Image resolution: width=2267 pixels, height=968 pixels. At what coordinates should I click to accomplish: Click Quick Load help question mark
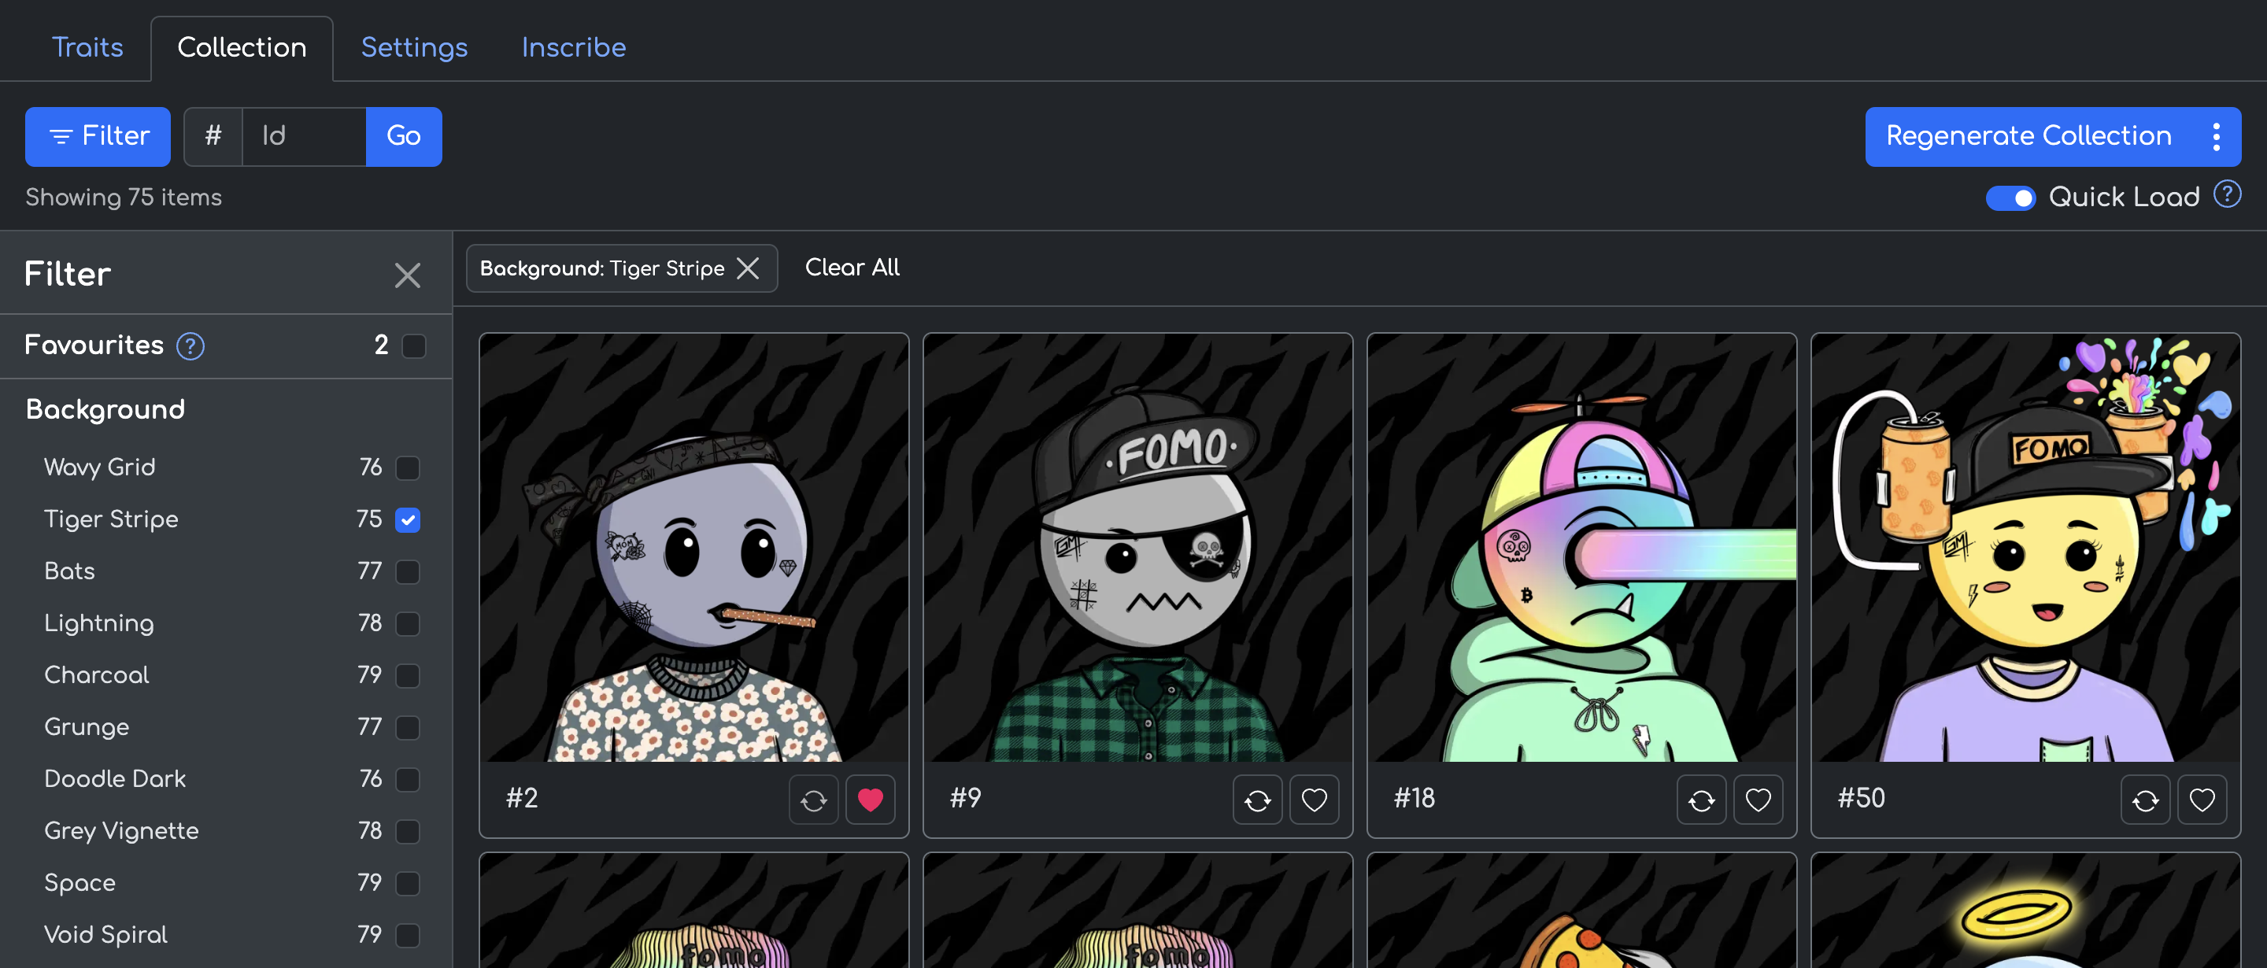[x=2227, y=194]
